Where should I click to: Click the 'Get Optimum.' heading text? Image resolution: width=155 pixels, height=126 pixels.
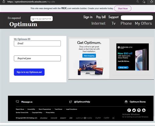[89, 43]
